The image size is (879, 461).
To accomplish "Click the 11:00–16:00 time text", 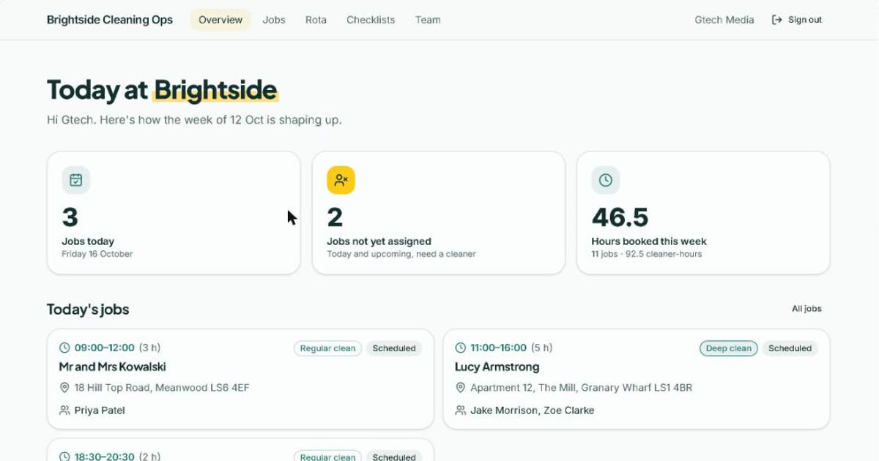I will click(498, 348).
